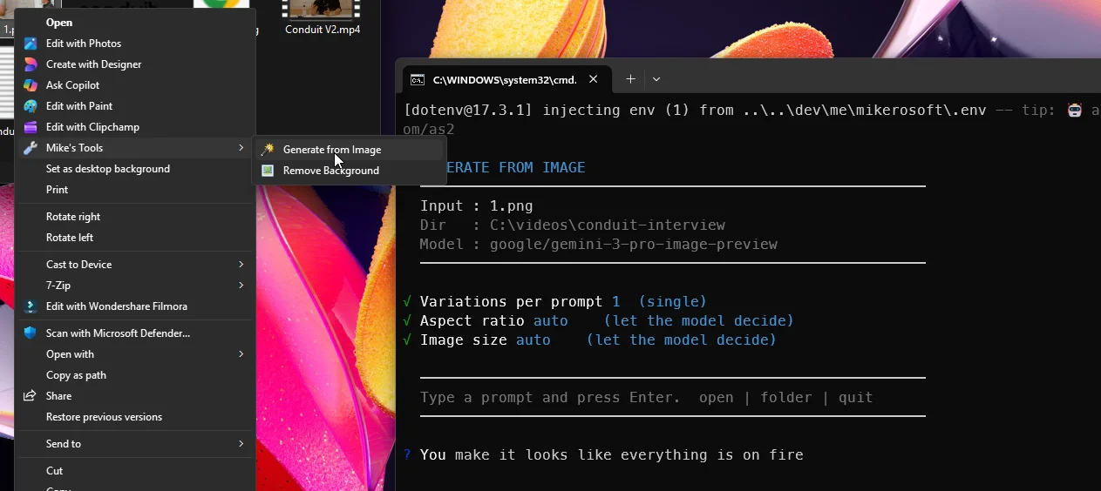Click the Ask Copilot icon
This screenshot has height=491, width=1101.
(31, 85)
